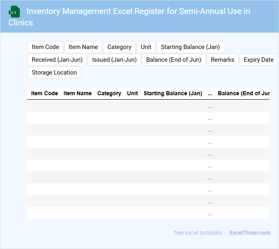
Task: Choose the Unit tag
Action: pyautogui.click(x=146, y=47)
